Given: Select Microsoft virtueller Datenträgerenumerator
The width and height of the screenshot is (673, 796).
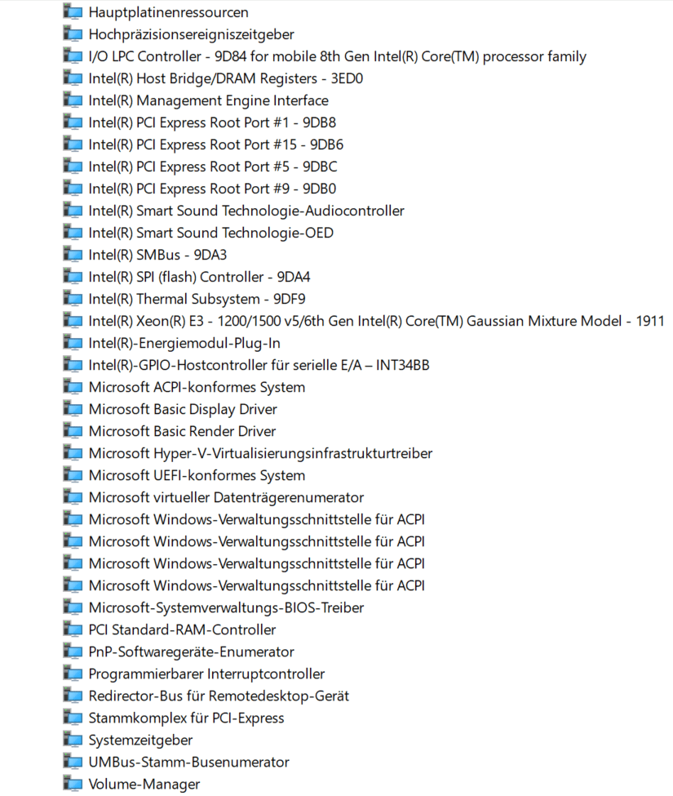Looking at the screenshot, I should [x=226, y=497].
